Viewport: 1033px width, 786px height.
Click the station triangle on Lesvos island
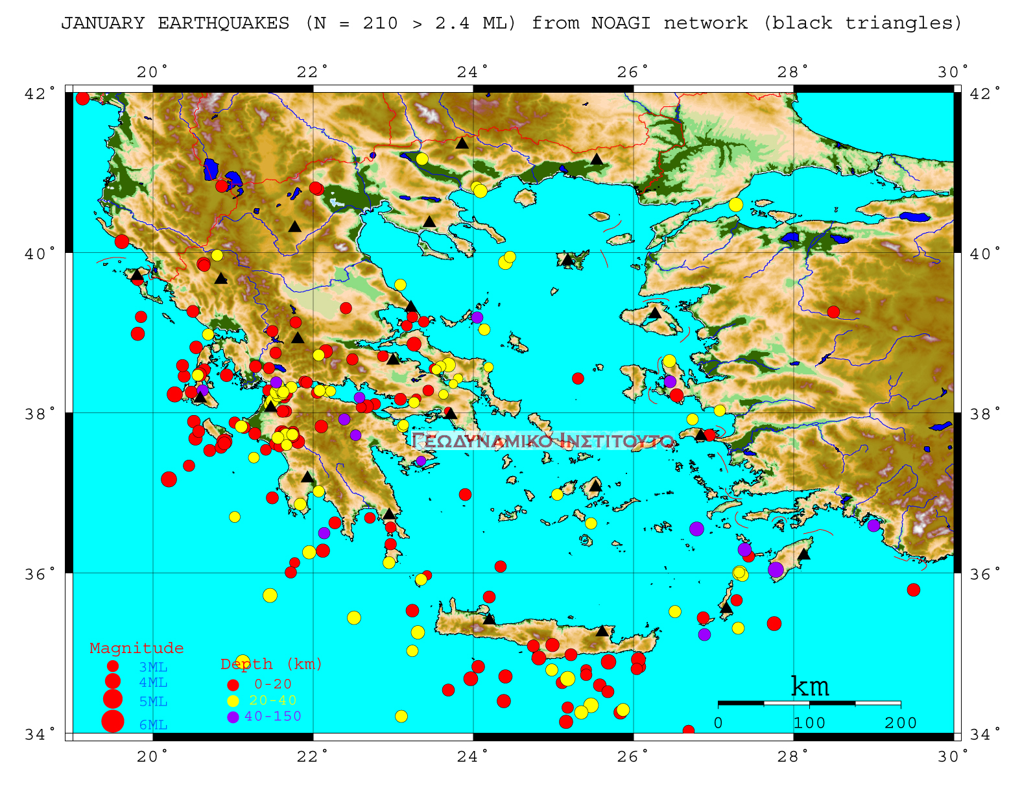point(655,313)
